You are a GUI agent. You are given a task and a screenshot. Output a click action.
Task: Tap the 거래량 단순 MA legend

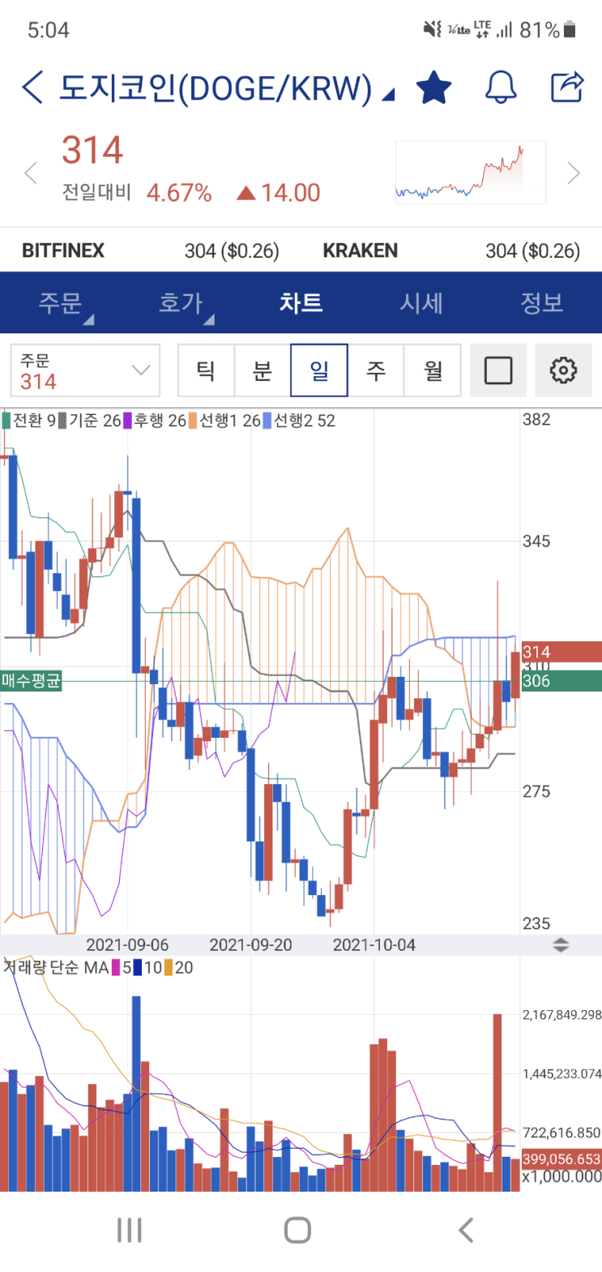pos(55,967)
